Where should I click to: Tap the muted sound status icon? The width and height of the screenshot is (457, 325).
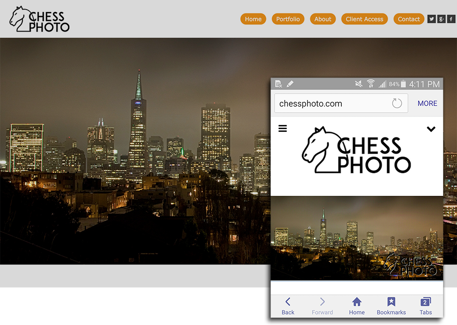358,84
